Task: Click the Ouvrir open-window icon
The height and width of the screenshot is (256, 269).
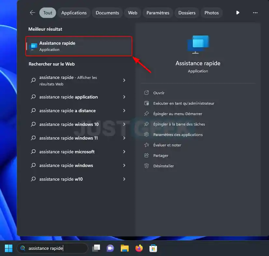Action: [146, 93]
